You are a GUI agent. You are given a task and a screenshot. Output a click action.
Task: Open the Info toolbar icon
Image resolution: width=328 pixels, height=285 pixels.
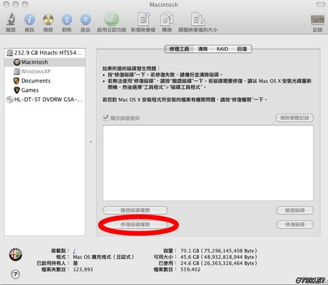[29, 19]
